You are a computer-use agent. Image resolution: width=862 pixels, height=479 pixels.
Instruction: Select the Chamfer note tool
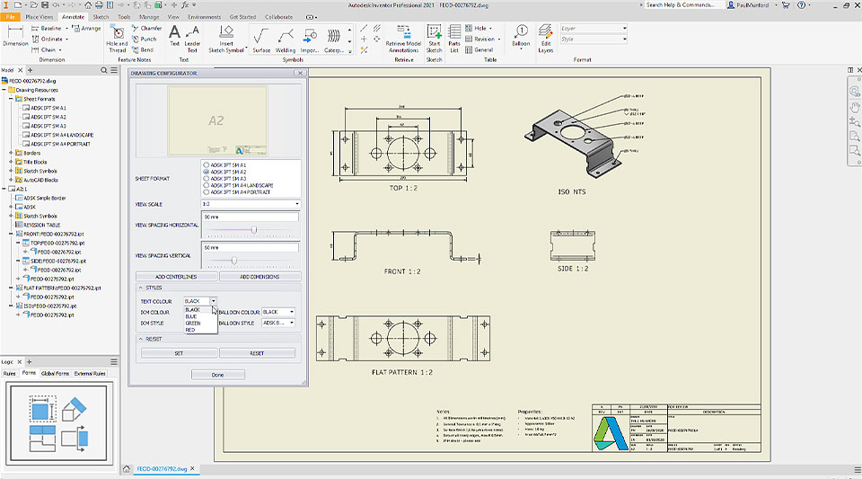pyautogui.click(x=146, y=28)
